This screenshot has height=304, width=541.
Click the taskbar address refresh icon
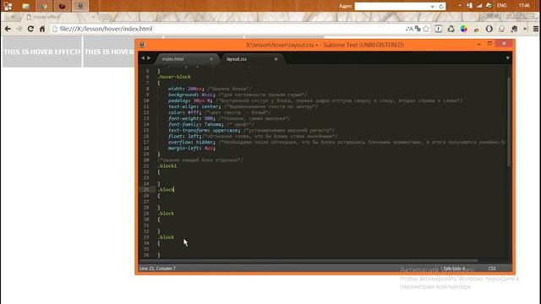(x=441, y=6)
